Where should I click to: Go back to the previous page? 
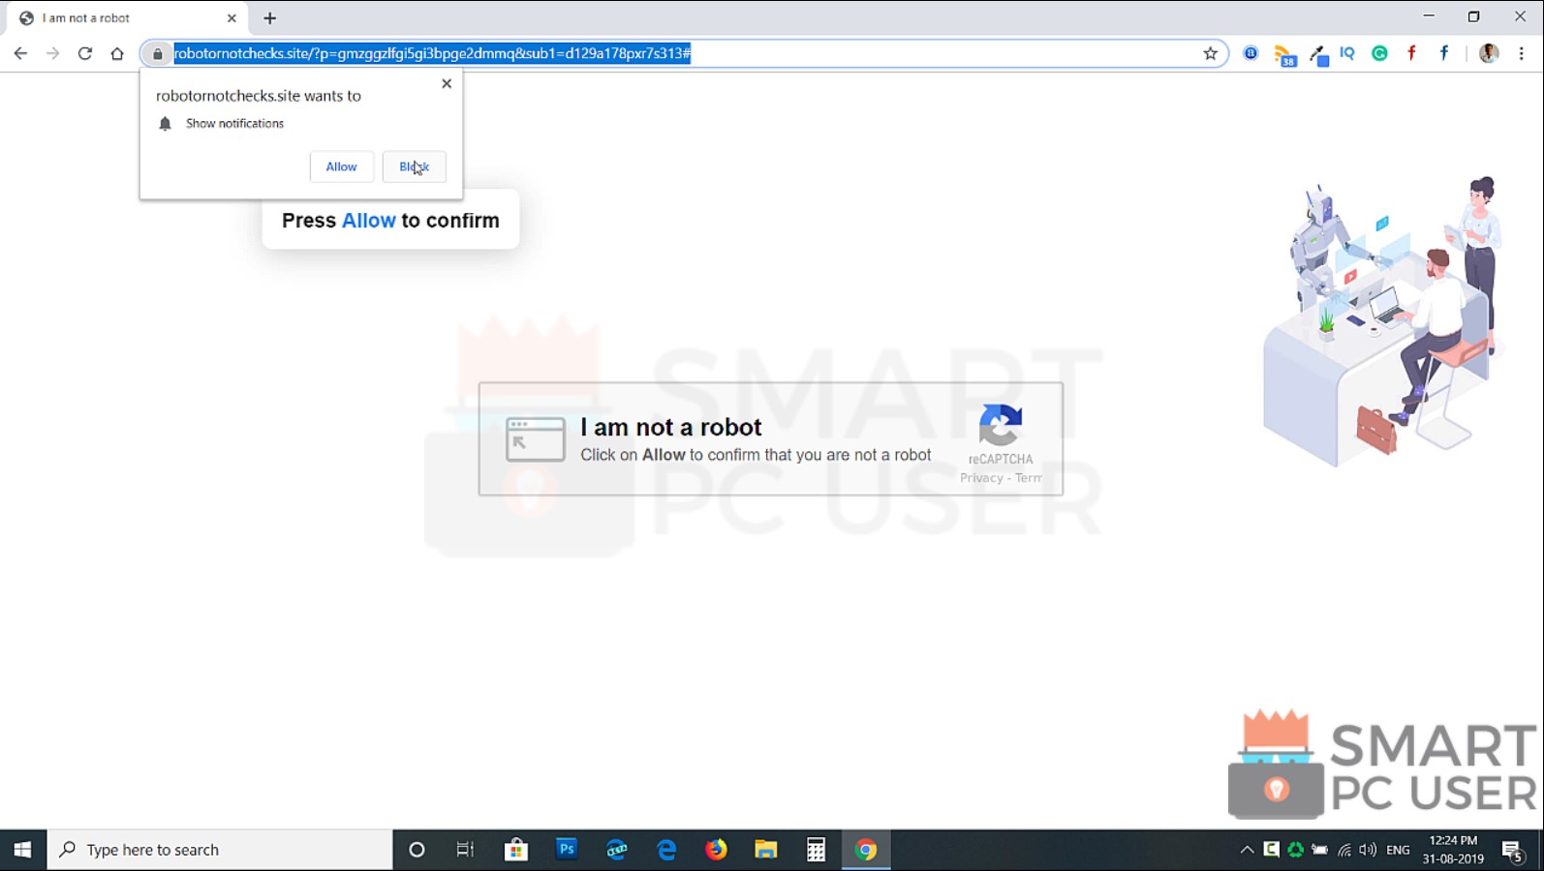click(20, 53)
